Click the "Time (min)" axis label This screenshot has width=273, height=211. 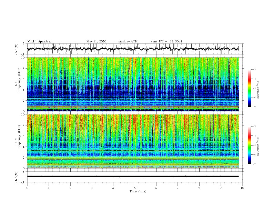(138, 191)
